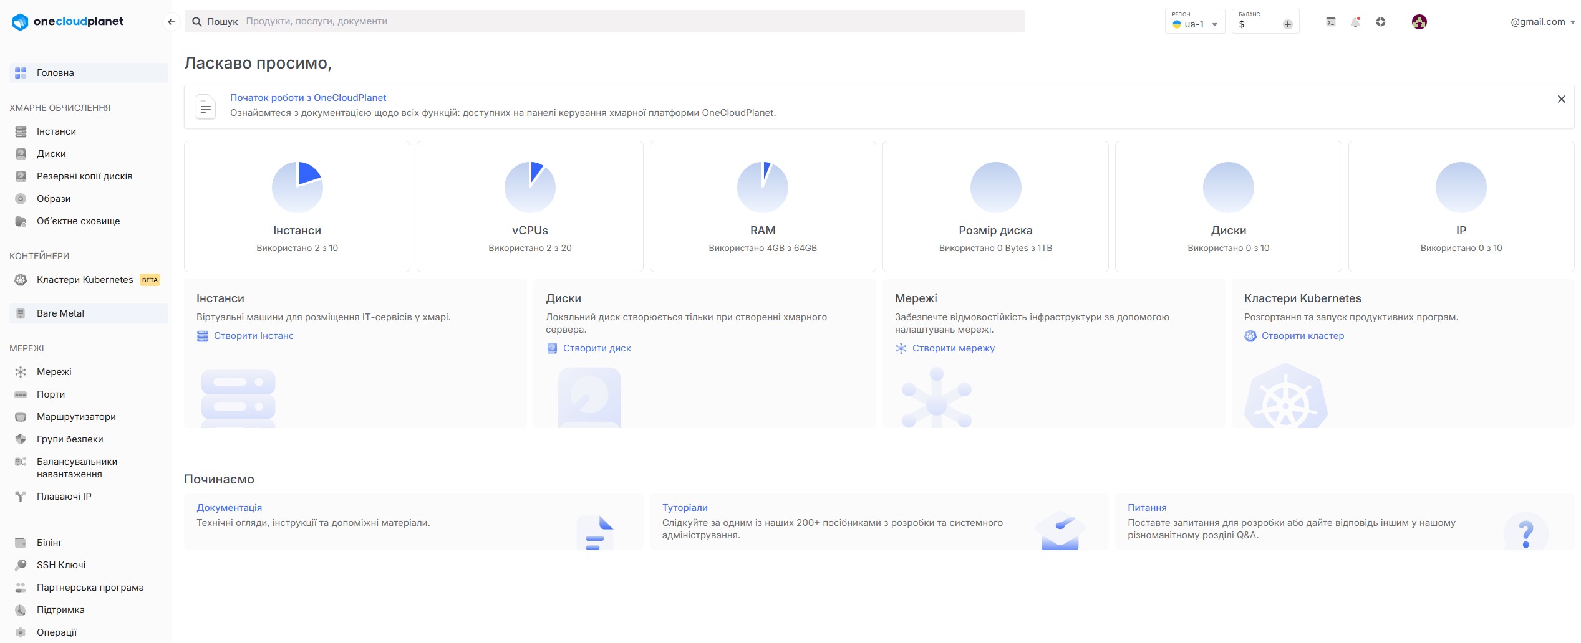The image size is (1581, 643).
Task: Click the support lifebuoy icon
Action: click(x=1381, y=22)
